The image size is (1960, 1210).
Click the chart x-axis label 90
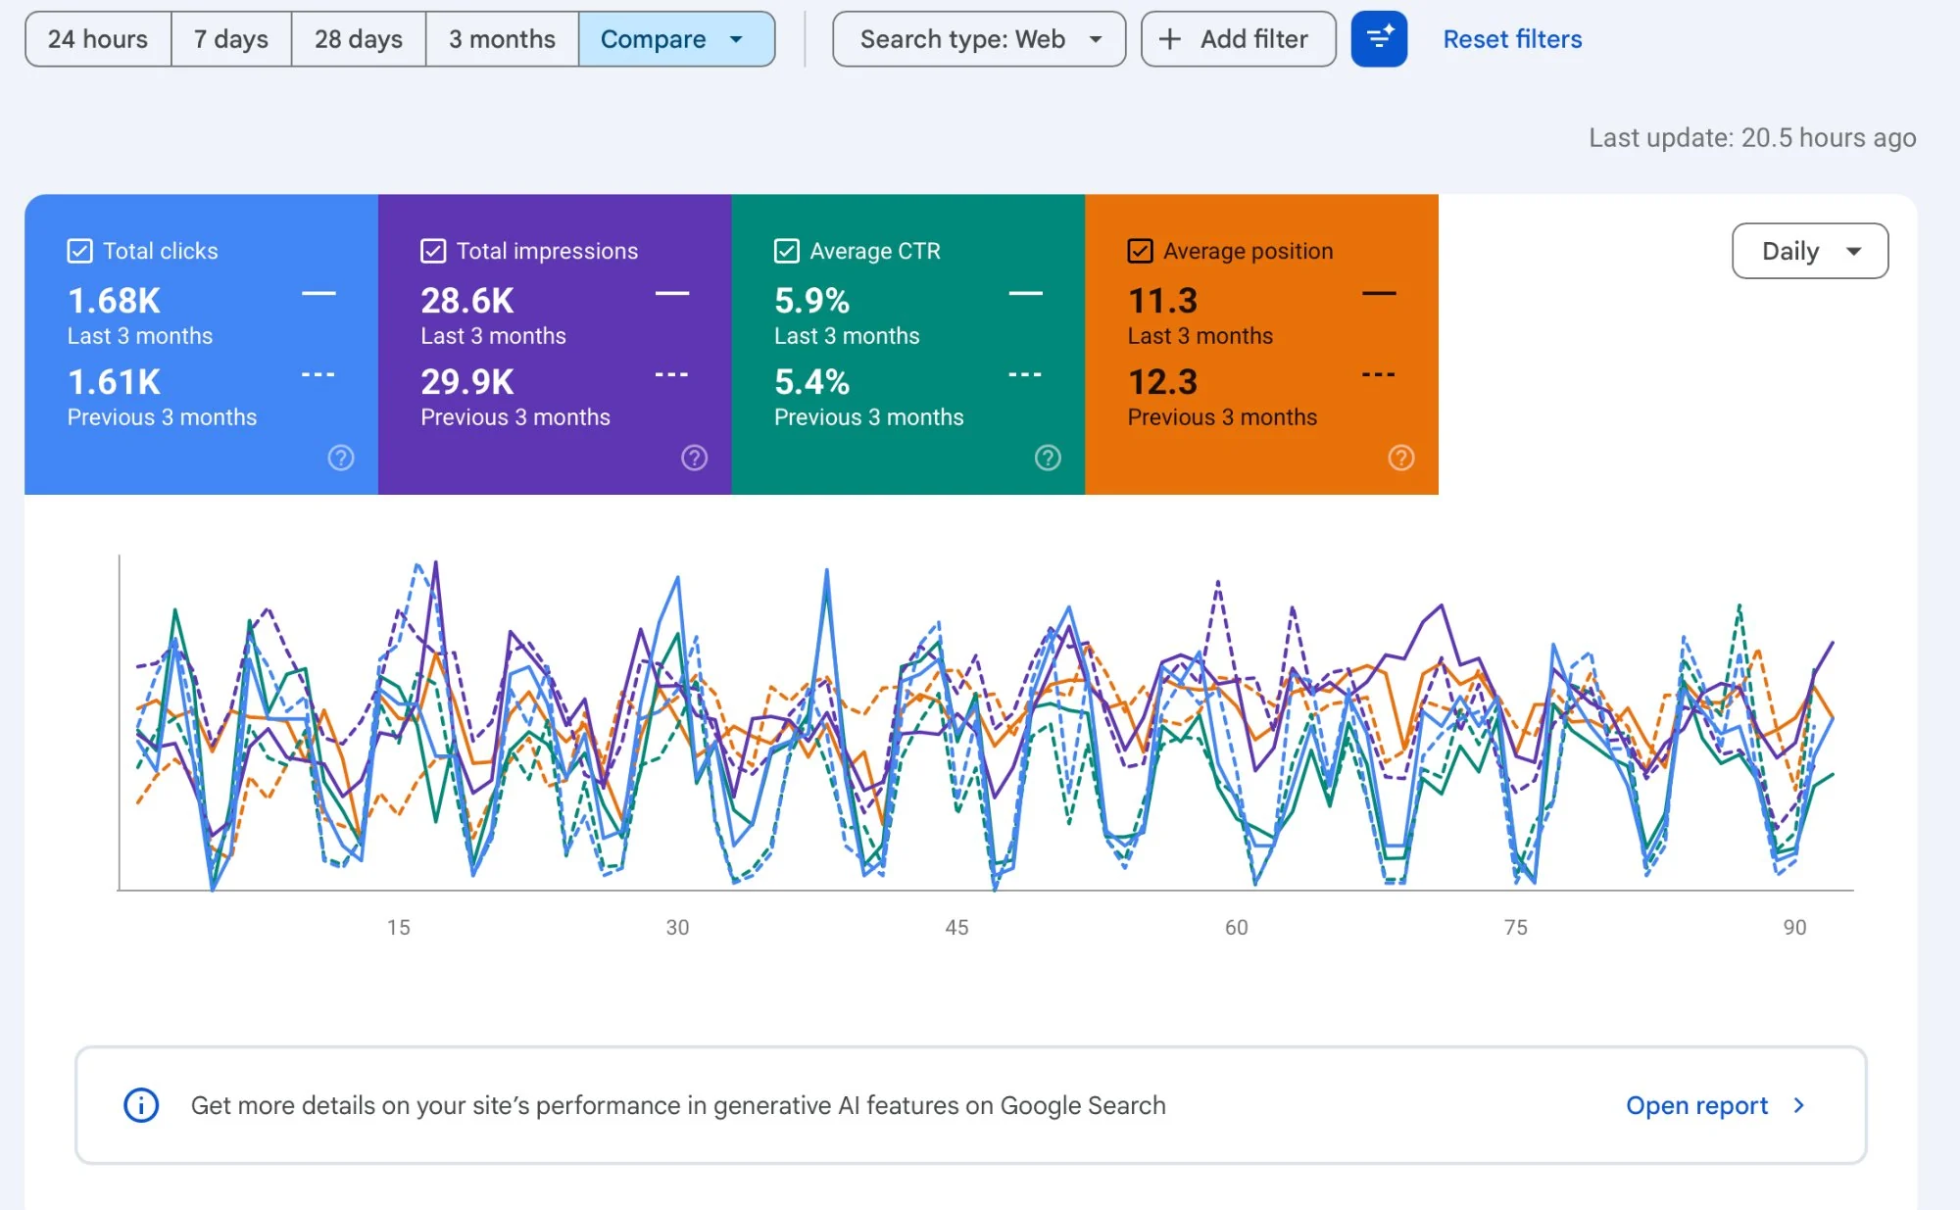click(1794, 927)
